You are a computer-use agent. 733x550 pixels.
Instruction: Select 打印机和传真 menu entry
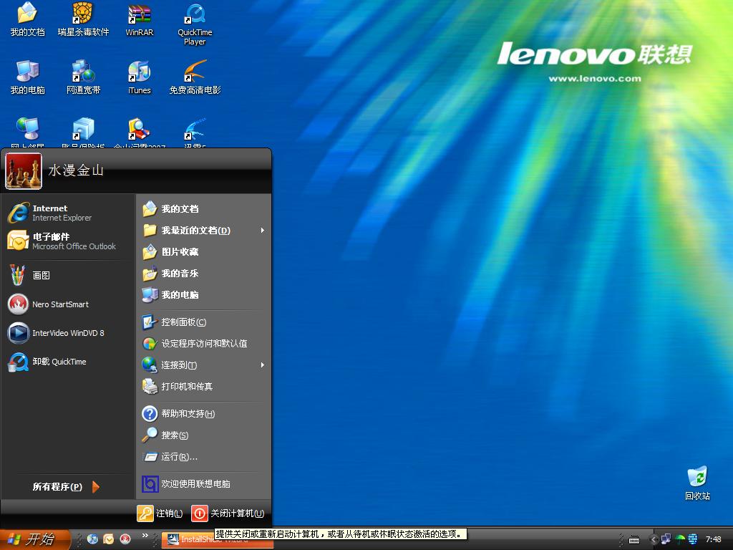[187, 387]
